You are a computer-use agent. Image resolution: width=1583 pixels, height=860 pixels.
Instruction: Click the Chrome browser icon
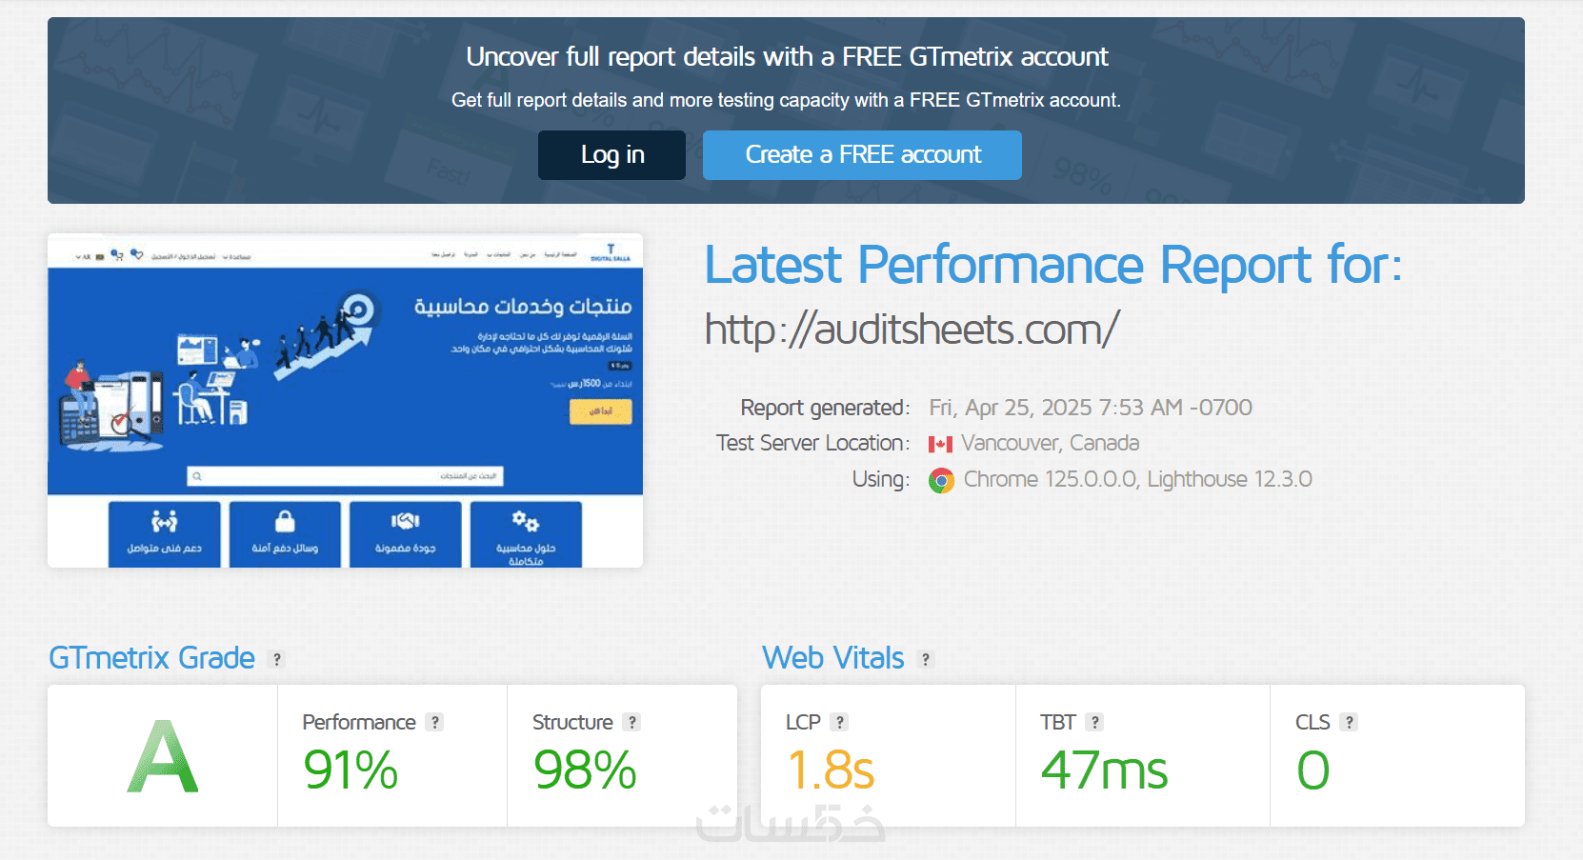coord(941,480)
